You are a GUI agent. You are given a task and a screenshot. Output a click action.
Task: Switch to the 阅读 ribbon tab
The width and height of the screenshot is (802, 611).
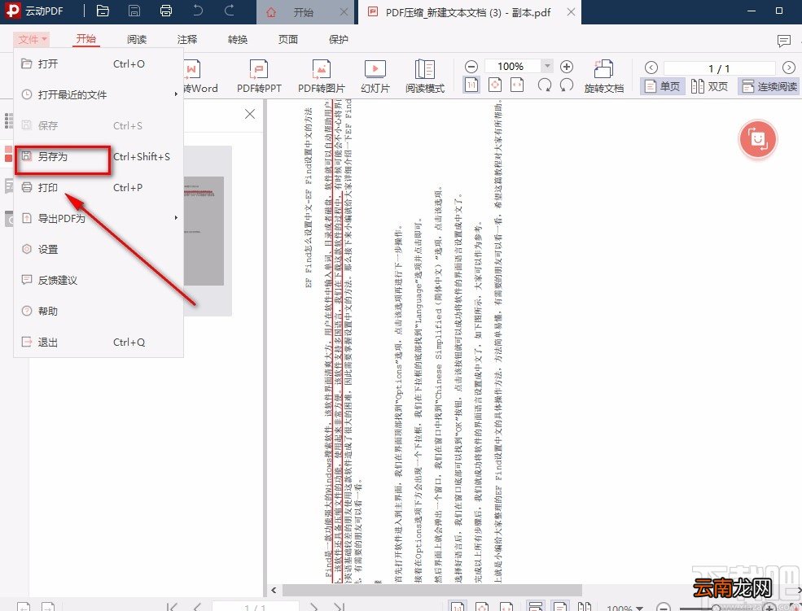137,39
